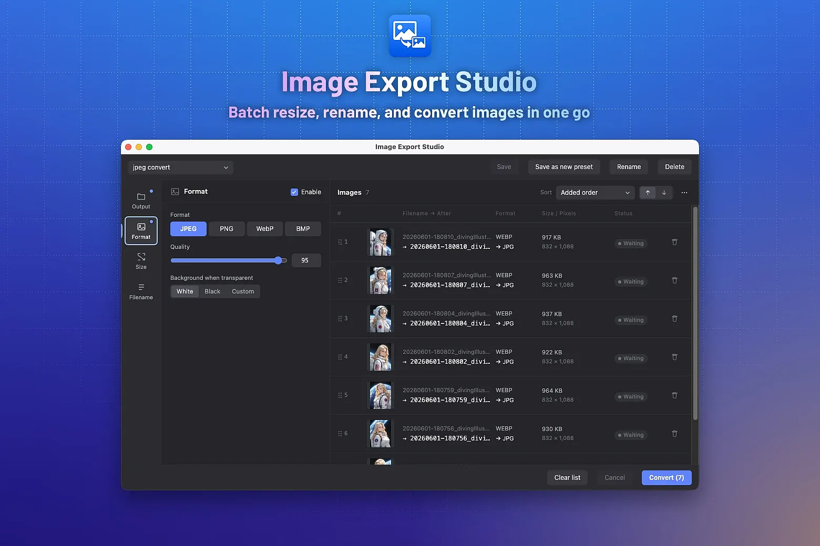Open the 'Added order' sort dropdown
This screenshot has height=546, width=820.
tap(596, 193)
